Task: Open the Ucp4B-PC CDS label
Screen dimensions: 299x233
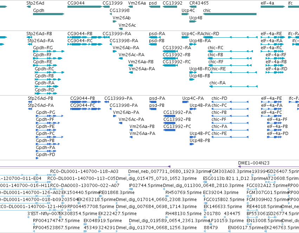Action: coord(200,134)
